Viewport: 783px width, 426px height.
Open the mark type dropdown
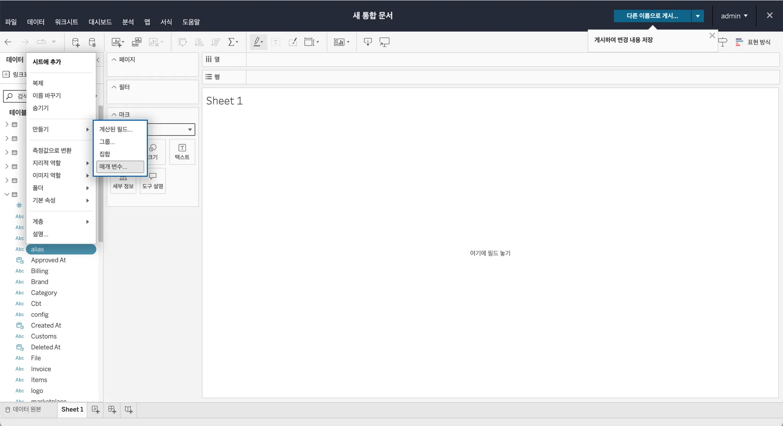pos(190,129)
